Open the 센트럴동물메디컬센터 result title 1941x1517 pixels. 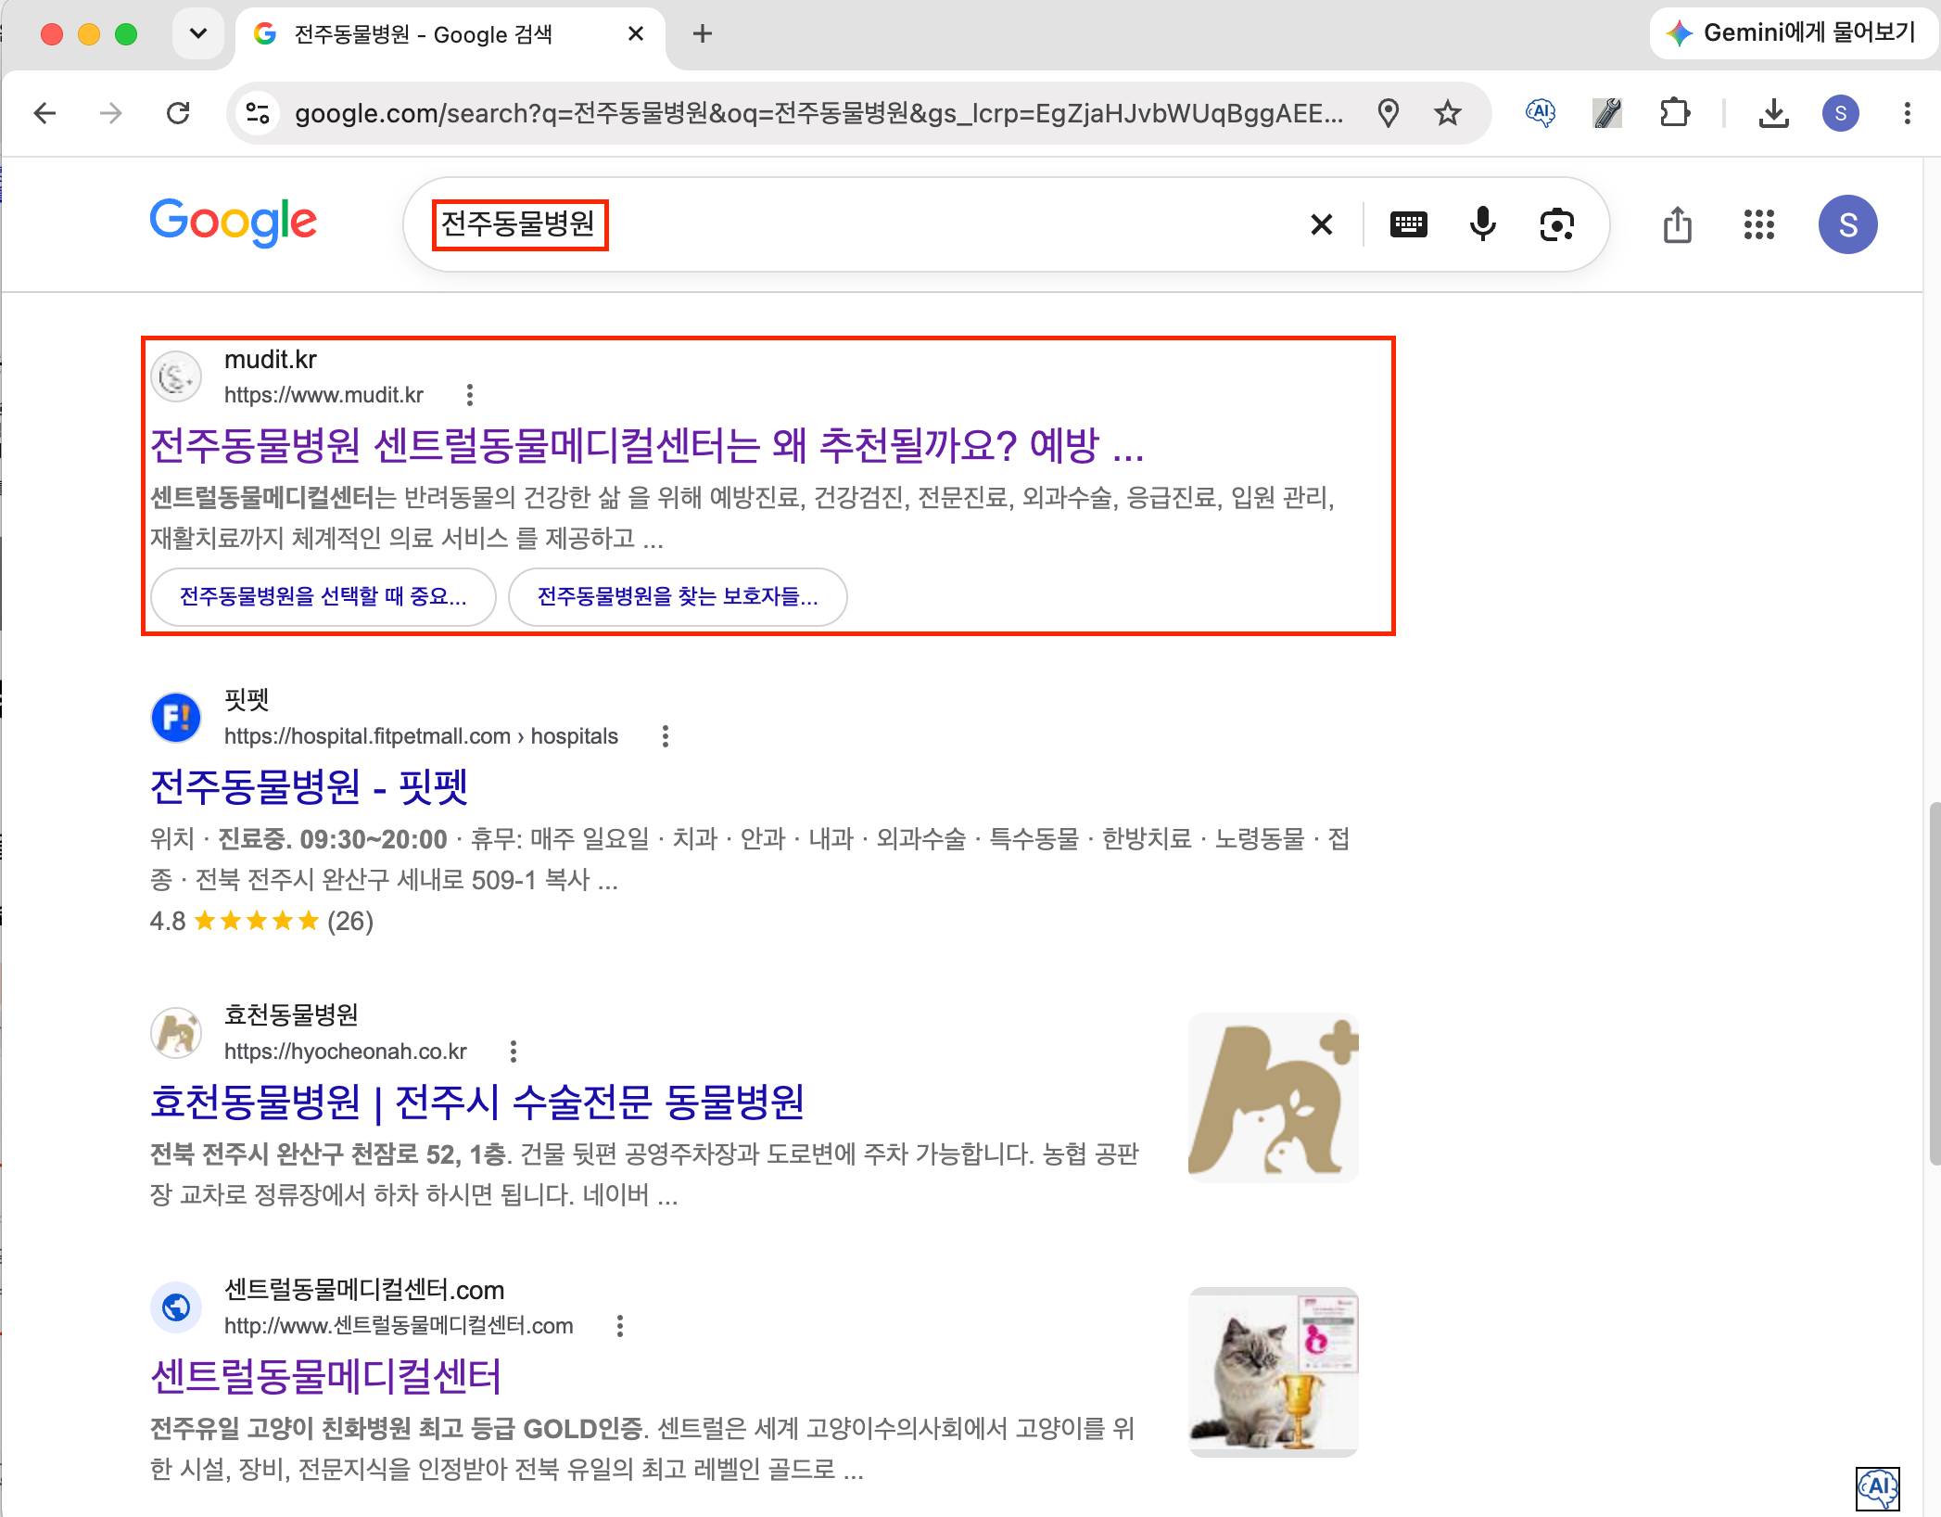(326, 1376)
